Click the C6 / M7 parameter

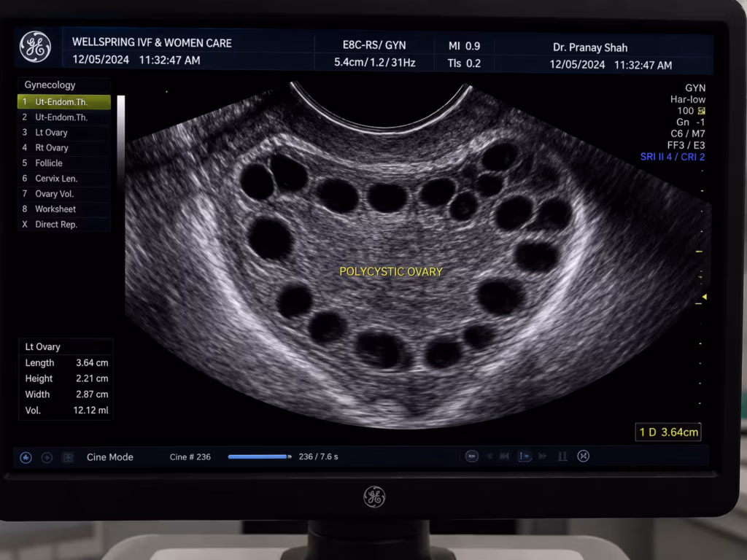pos(687,134)
